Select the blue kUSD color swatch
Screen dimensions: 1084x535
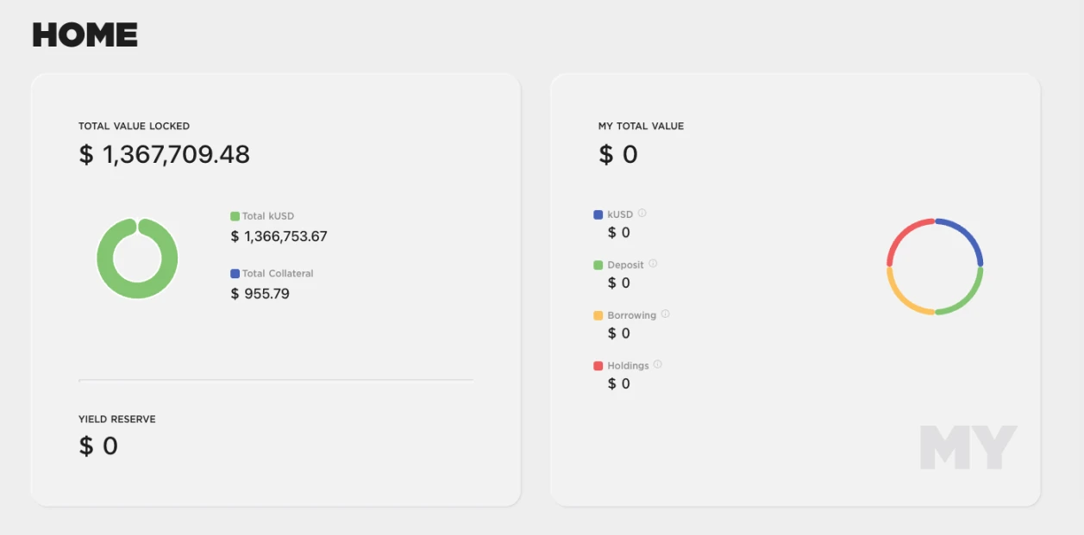[598, 215]
